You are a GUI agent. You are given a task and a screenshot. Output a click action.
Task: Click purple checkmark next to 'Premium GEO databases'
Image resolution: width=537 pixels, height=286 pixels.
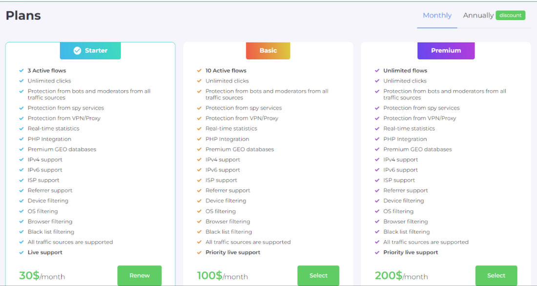pyautogui.click(x=377, y=150)
